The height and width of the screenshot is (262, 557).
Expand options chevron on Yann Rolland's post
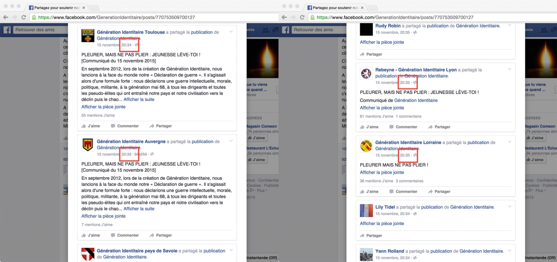(x=510, y=251)
